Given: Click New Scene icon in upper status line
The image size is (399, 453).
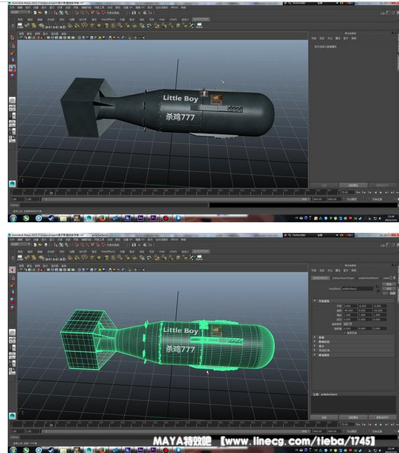Looking at the screenshot, I should point(35,13).
